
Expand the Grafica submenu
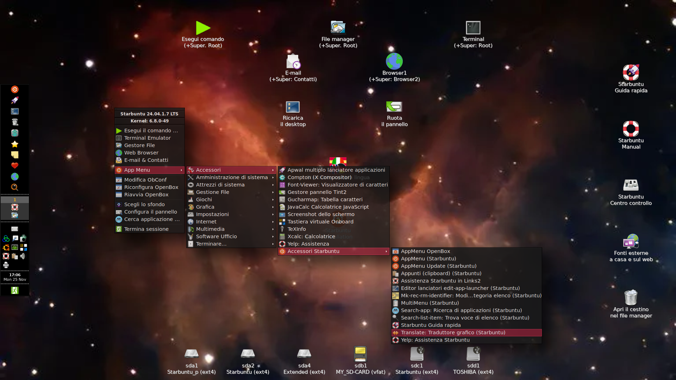pos(231,207)
